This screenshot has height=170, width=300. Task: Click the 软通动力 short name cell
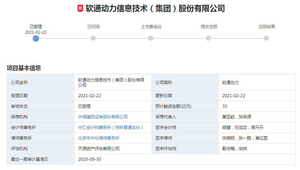pos(257,83)
